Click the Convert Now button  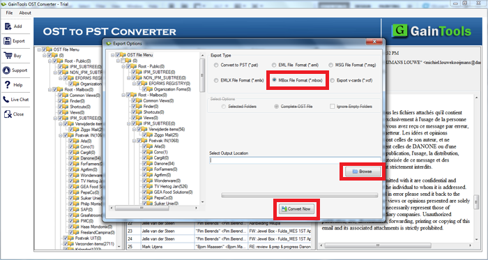[x=296, y=209]
